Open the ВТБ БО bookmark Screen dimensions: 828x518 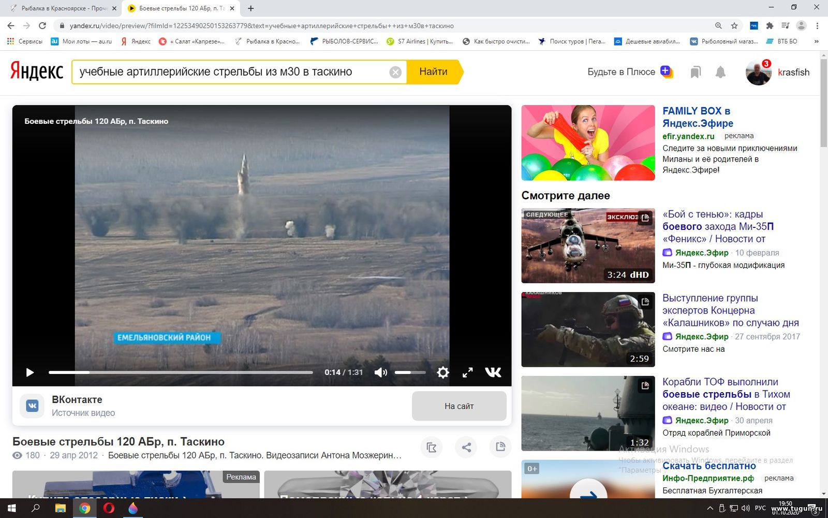[x=781, y=41]
